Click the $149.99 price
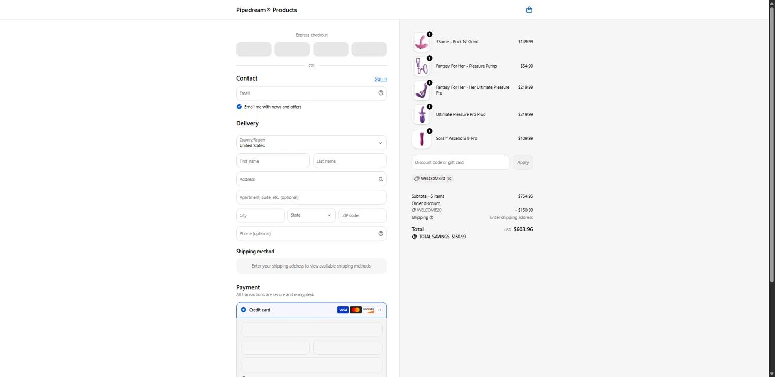Screen dimensions: 775x377 [525, 42]
